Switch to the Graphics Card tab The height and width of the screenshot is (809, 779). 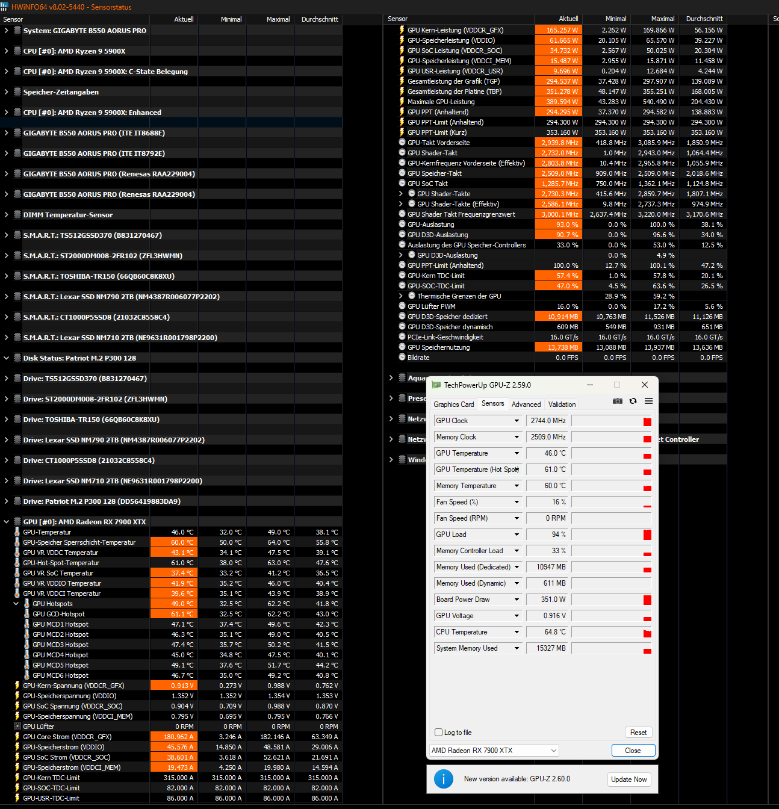pyautogui.click(x=453, y=404)
